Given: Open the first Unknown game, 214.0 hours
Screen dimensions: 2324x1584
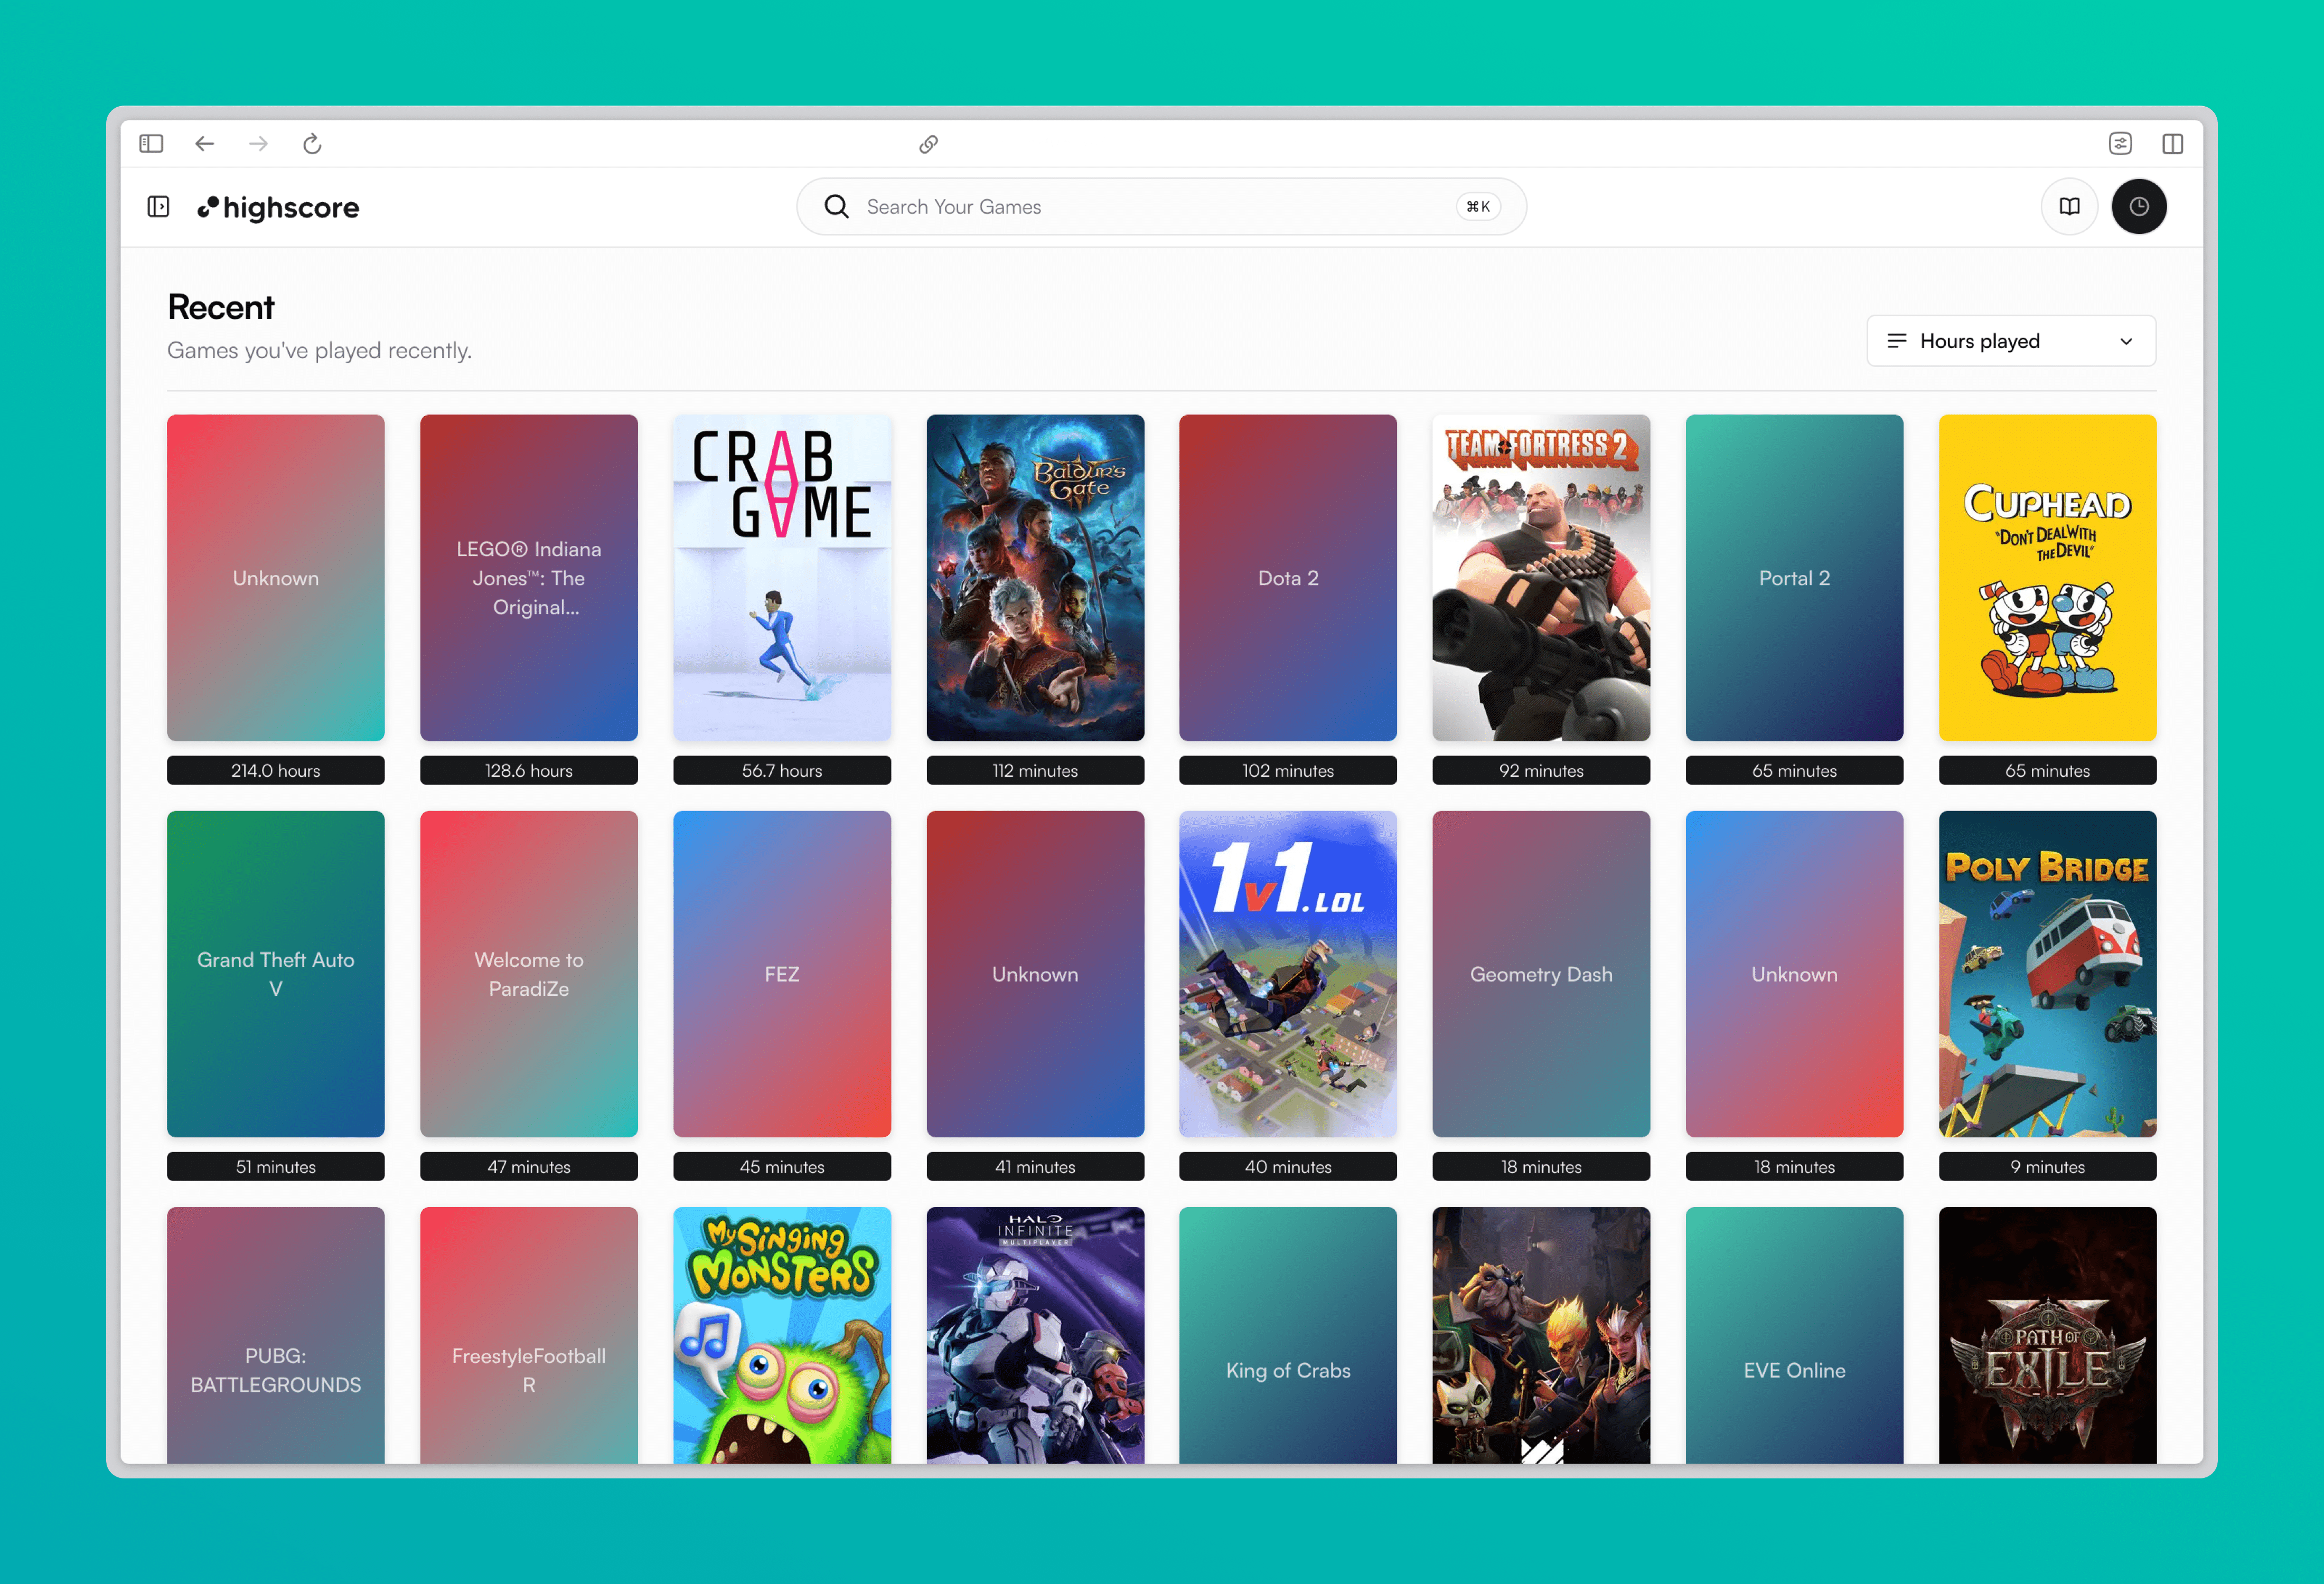Looking at the screenshot, I should click(276, 578).
